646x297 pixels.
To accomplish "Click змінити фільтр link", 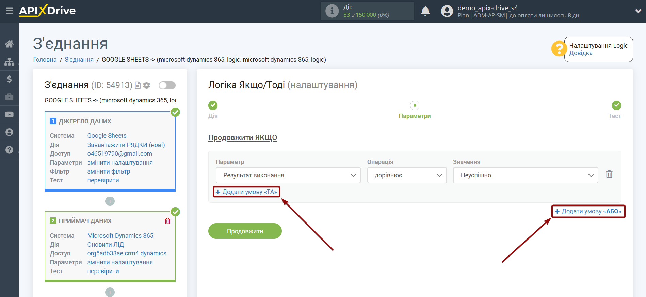I will pyautogui.click(x=109, y=171).
